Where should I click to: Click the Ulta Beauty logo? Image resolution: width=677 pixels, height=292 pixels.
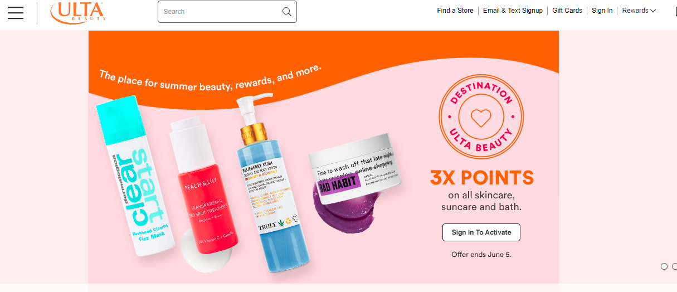tap(77, 12)
